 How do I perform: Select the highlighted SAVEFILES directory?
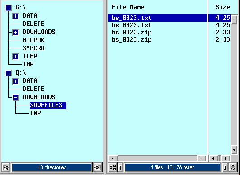click(48, 105)
